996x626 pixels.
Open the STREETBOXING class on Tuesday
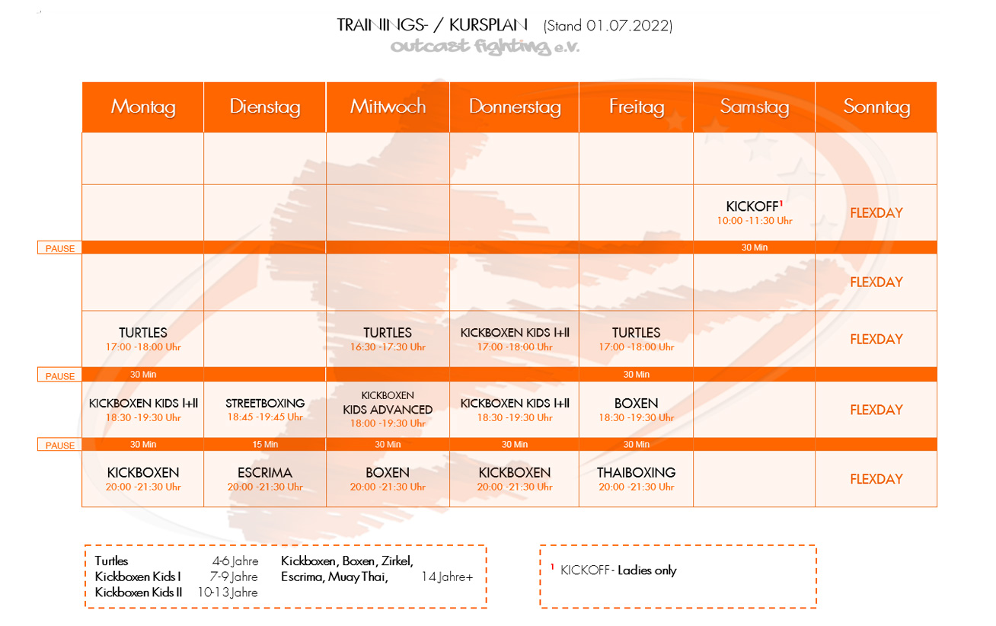[x=265, y=410]
